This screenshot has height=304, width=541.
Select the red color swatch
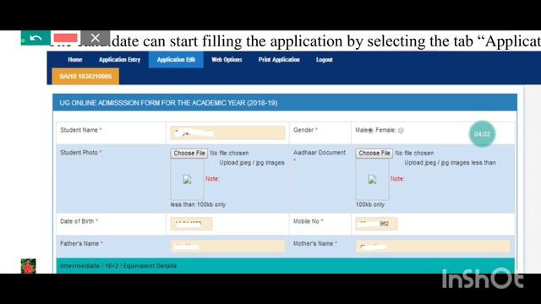tap(66, 37)
